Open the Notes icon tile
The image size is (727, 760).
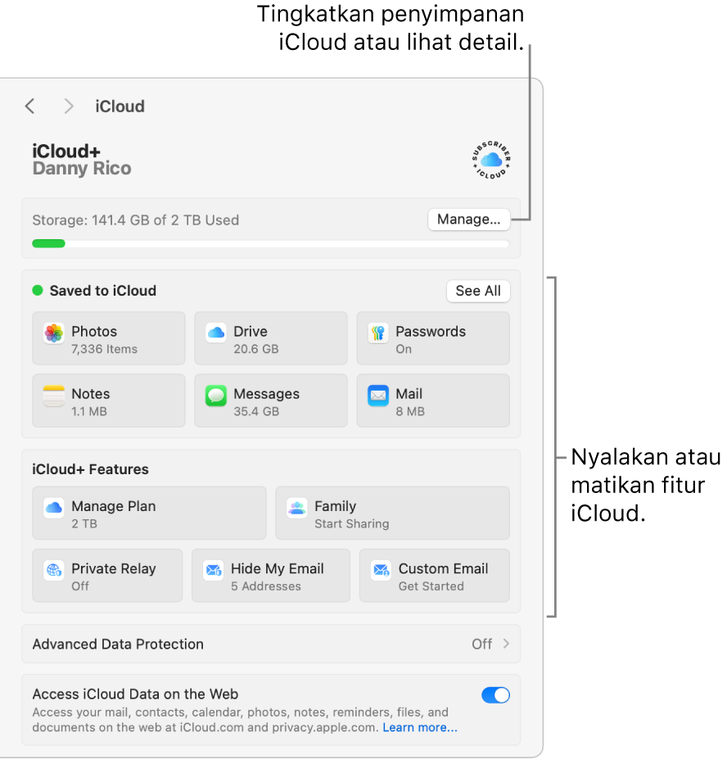[54, 396]
